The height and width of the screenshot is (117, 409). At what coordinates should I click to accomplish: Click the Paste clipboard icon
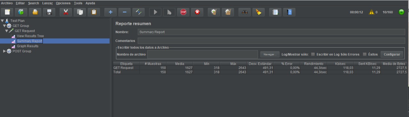coord(94,12)
